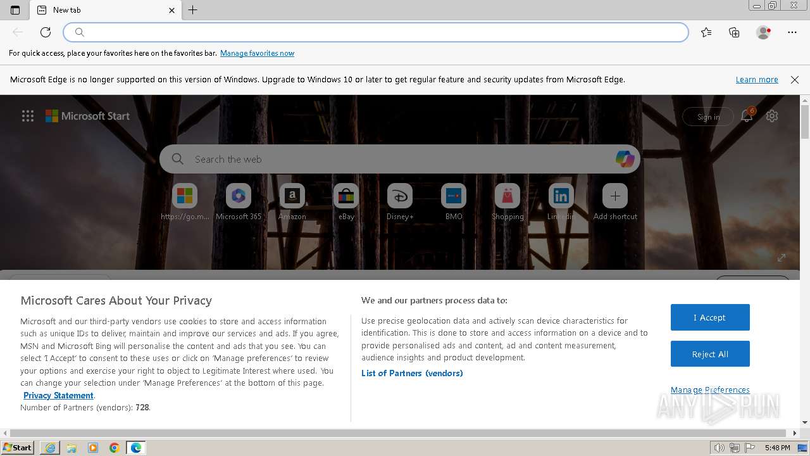810x456 pixels.
Task: Open the eBay shortcut
Action: tap(346, 202)
